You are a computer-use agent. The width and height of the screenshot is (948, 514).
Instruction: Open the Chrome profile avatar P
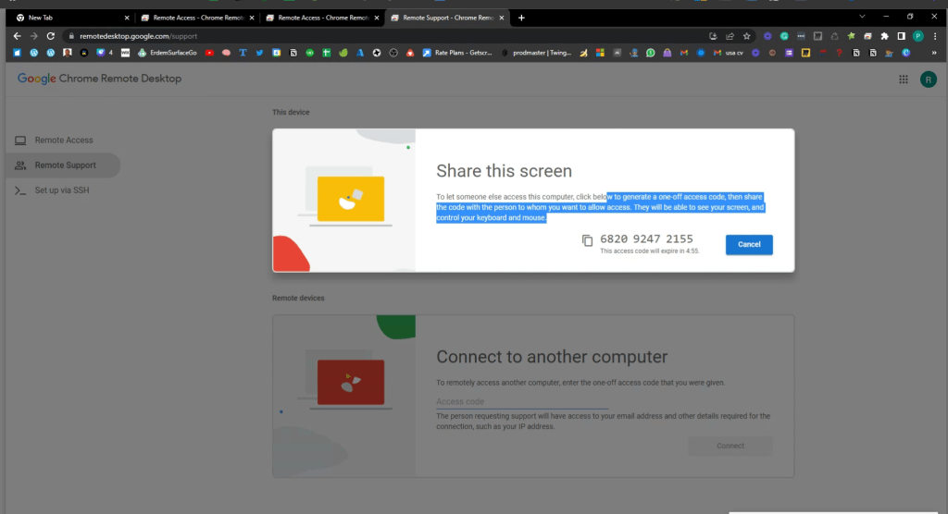917,36
